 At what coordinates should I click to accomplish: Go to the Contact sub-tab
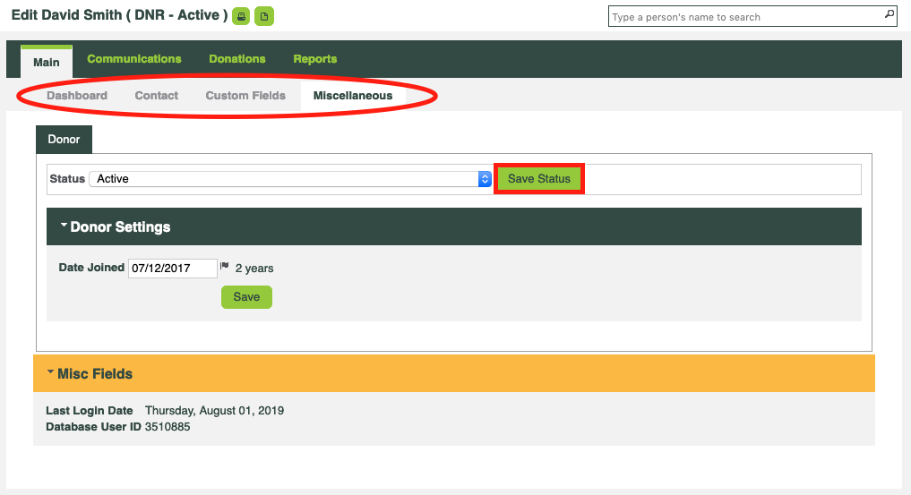(156, 95)
